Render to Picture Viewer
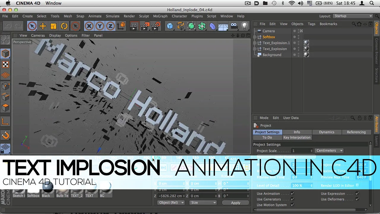The height and width of the screenshot is (214, 380). click(x=145, y=26)
